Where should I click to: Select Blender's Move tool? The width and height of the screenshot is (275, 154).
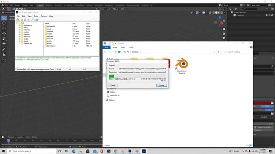pyautogui.click(x=4, y=29)
